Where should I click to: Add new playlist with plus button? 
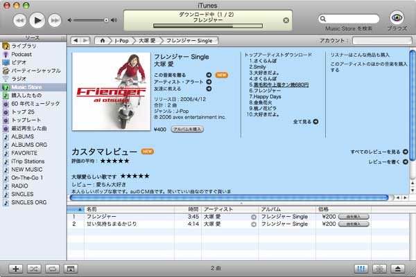pyautogui.click(x=16, y=269)
